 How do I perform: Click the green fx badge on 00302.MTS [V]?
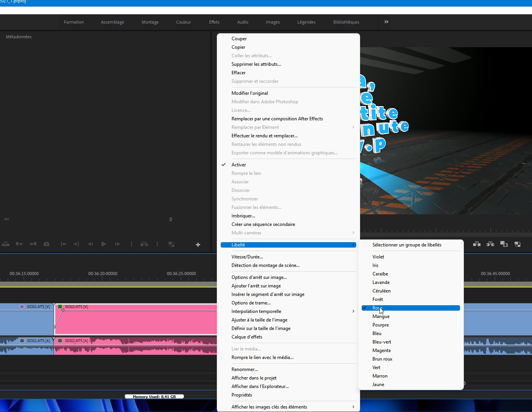click(x=60, y=307)
